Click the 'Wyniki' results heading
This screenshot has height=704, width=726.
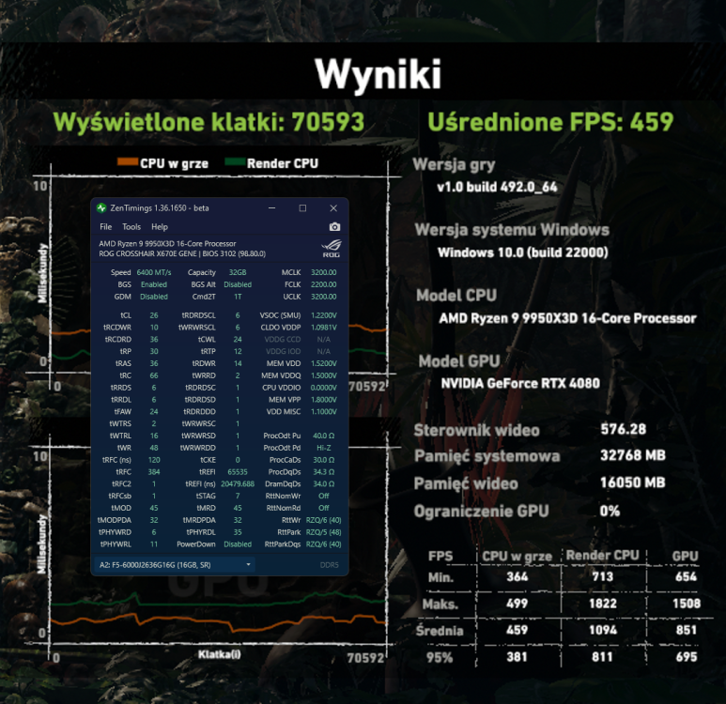378,74
